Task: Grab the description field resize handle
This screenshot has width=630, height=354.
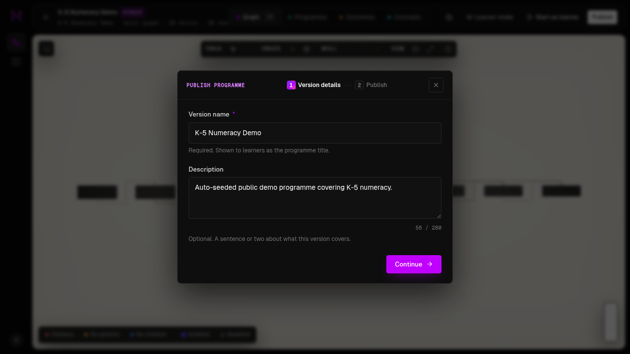Action: [x=439, y=216]
